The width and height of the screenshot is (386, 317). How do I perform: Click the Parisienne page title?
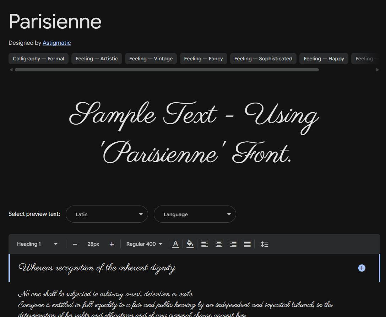click(x=55, y=22)
